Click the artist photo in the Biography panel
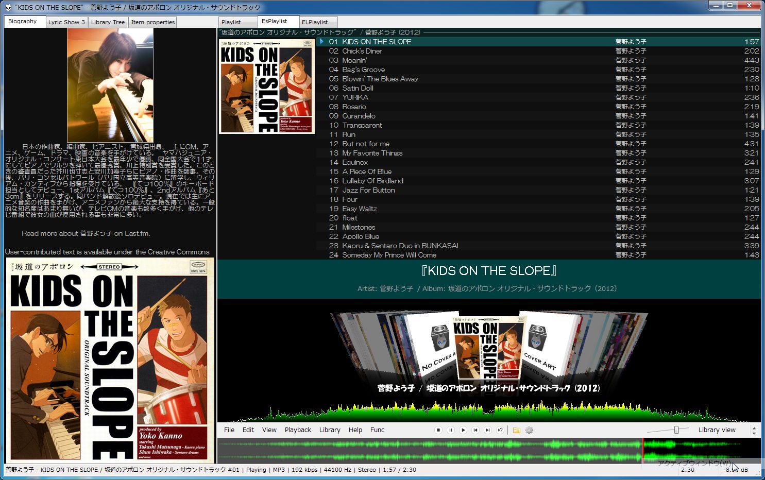Viewport: 765px width, 480px height. pyautogui.click(x=110, y=85)
